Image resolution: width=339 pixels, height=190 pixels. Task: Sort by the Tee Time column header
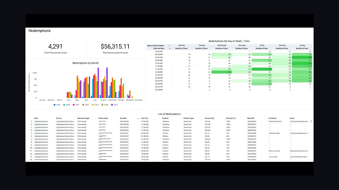tap(145, 118)
